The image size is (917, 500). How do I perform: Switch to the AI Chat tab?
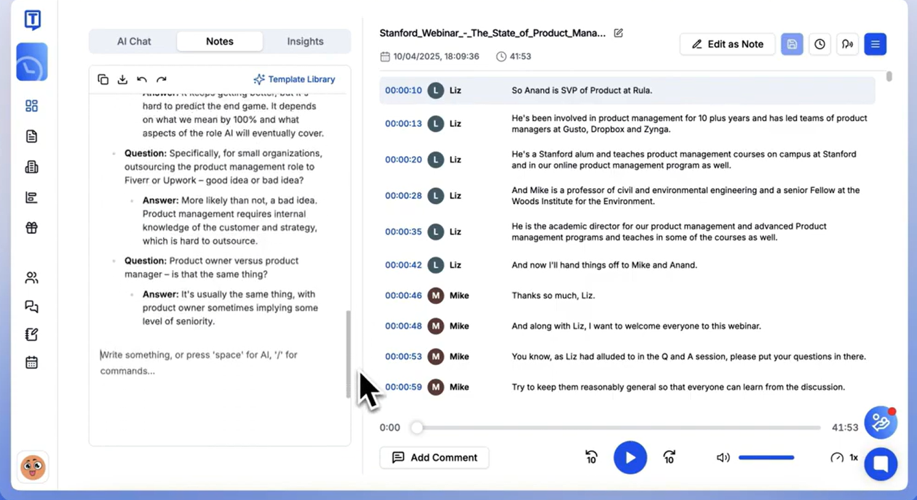133,41
